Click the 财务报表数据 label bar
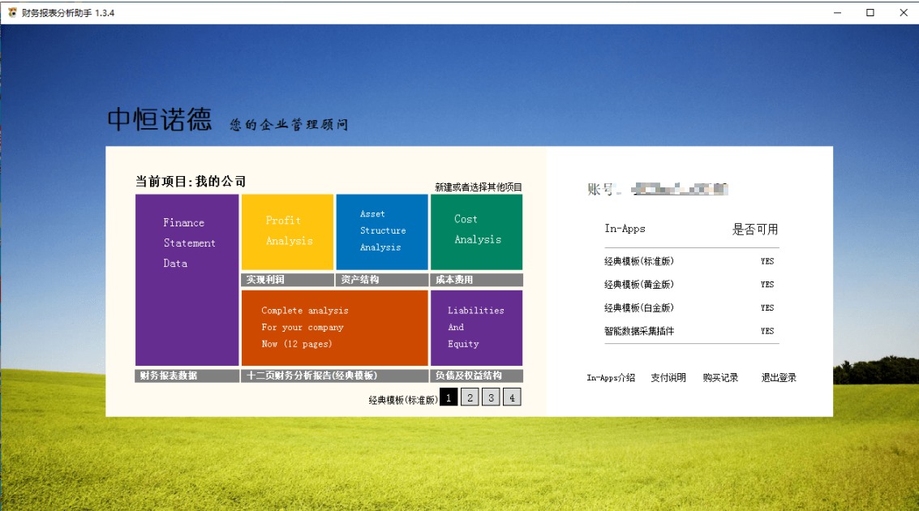Image resolution: width=919 pixels, height=511 pixels. tap(187, 376)
